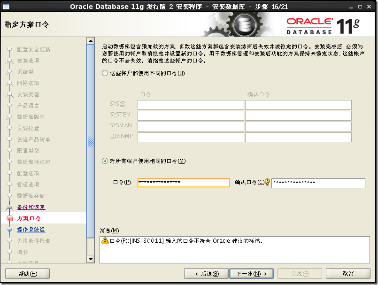
Task: Click the 确认口令(C) confirm password field
Action: (318, 183)
